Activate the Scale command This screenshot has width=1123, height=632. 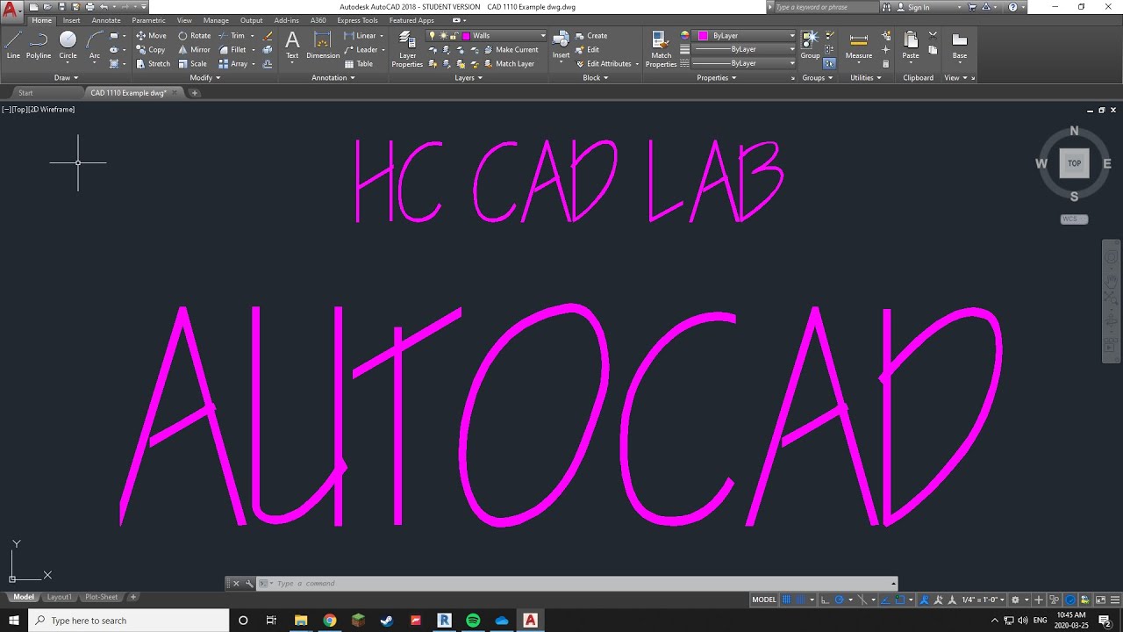coord(193,64)
